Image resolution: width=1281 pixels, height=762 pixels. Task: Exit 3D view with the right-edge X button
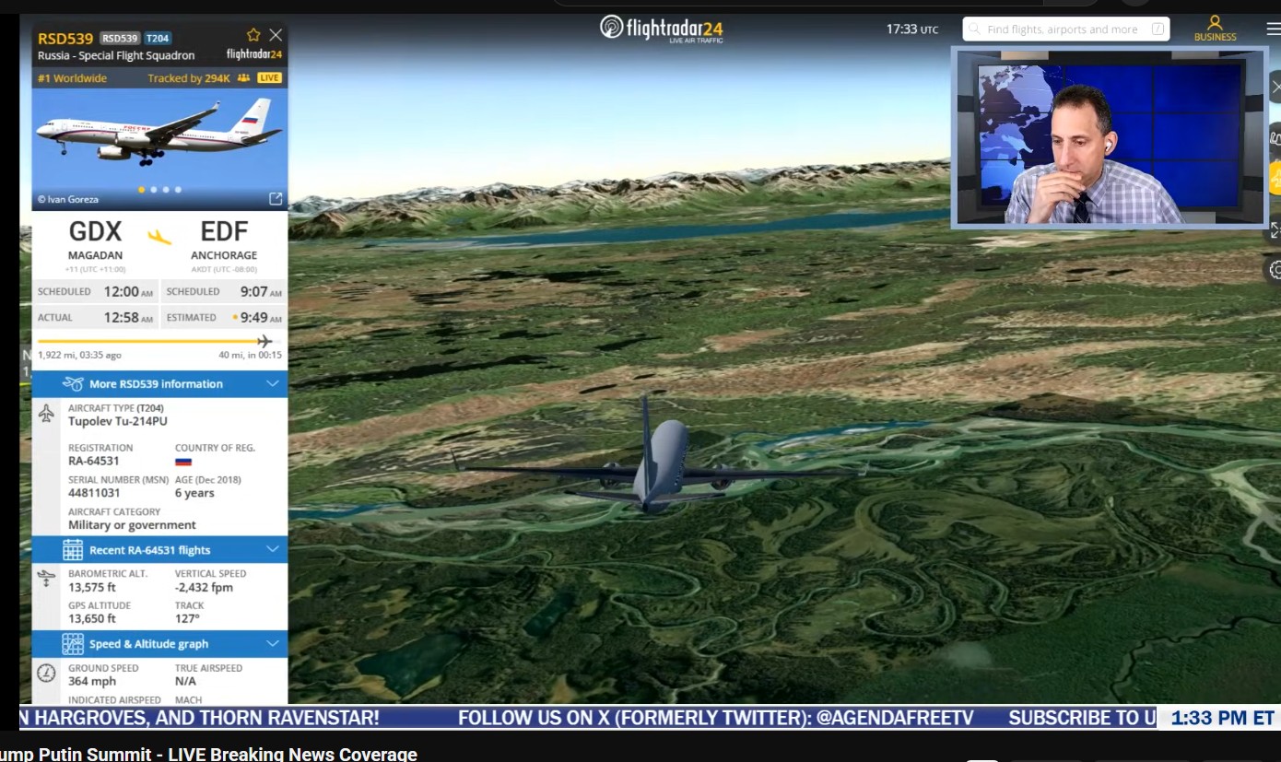point(1275,88)
